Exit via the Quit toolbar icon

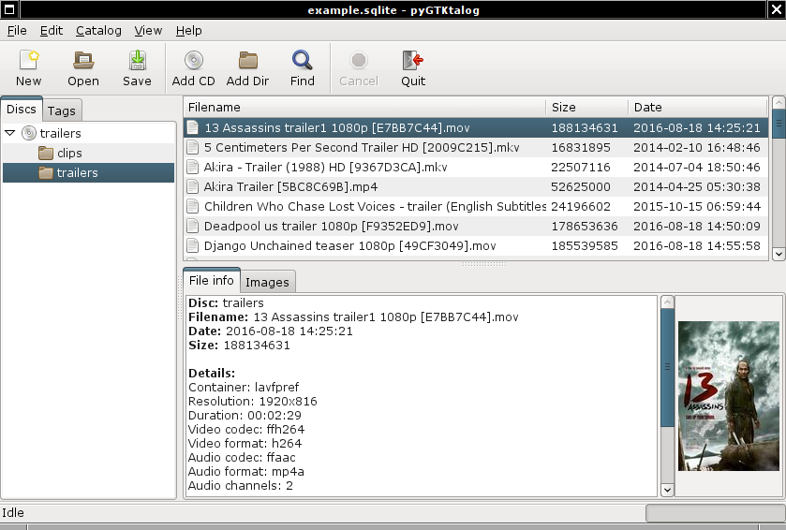pos(413,62)
